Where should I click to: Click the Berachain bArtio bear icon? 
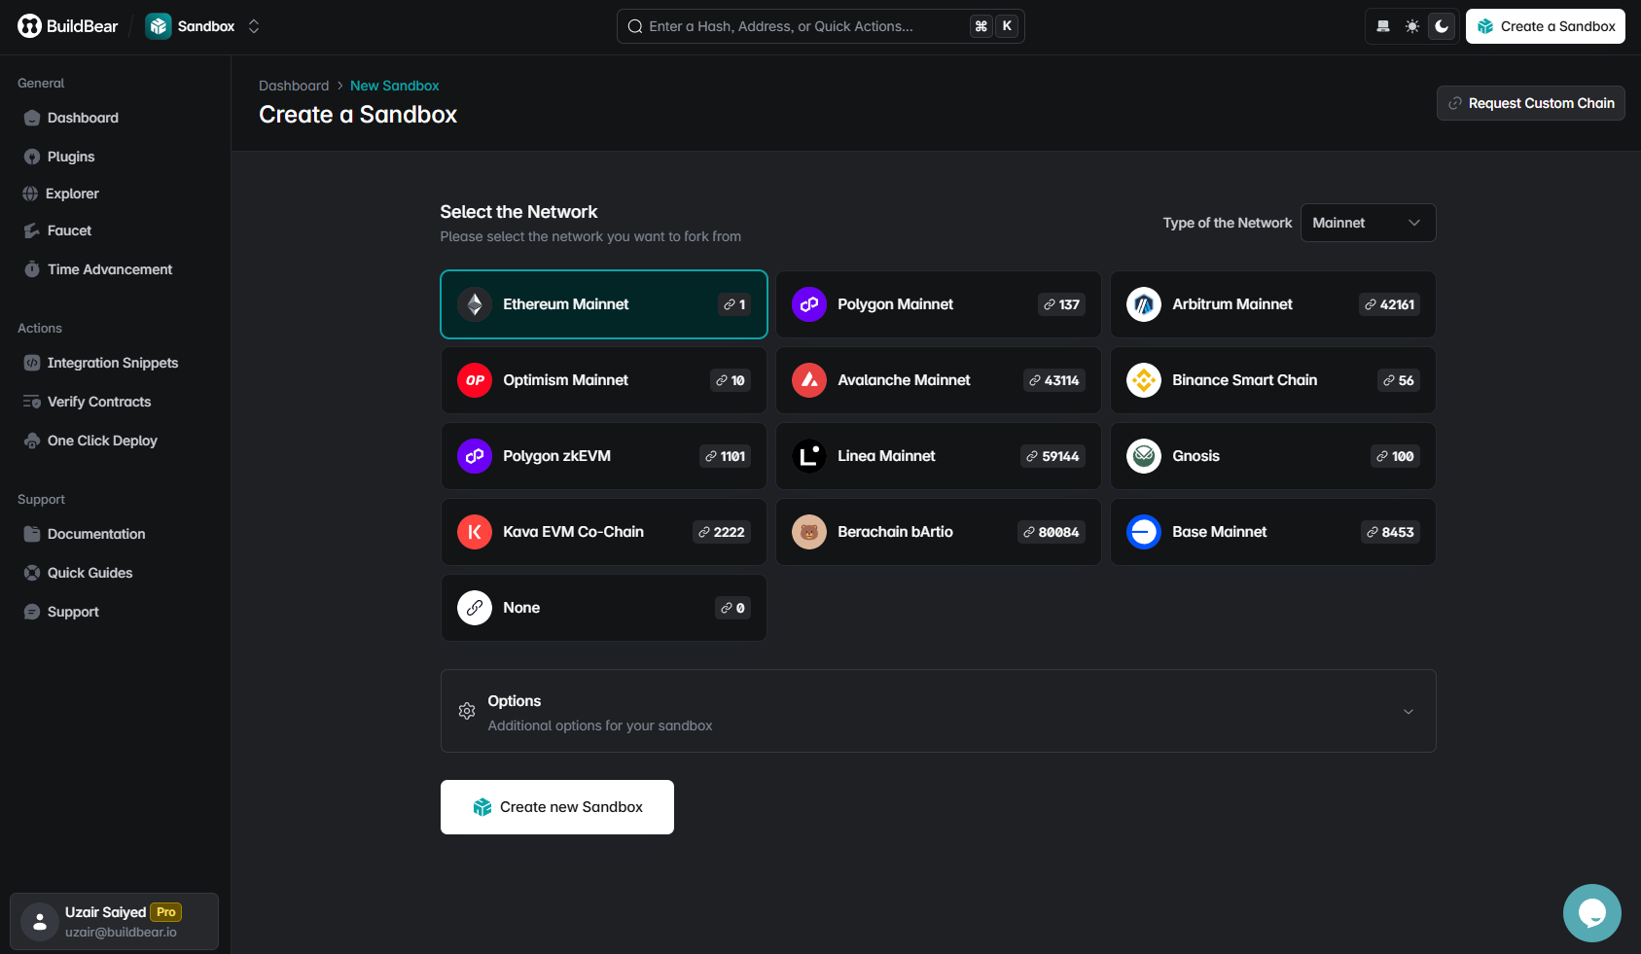click(808, 532)
